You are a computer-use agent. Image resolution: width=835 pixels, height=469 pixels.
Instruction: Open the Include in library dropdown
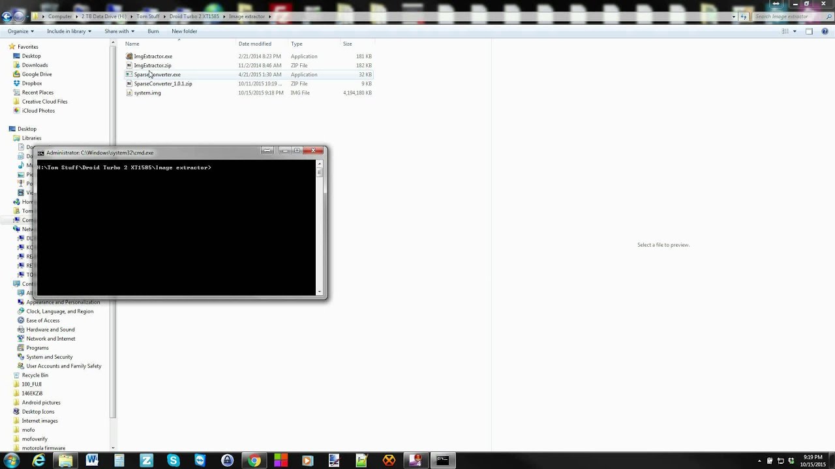(69, 31)
